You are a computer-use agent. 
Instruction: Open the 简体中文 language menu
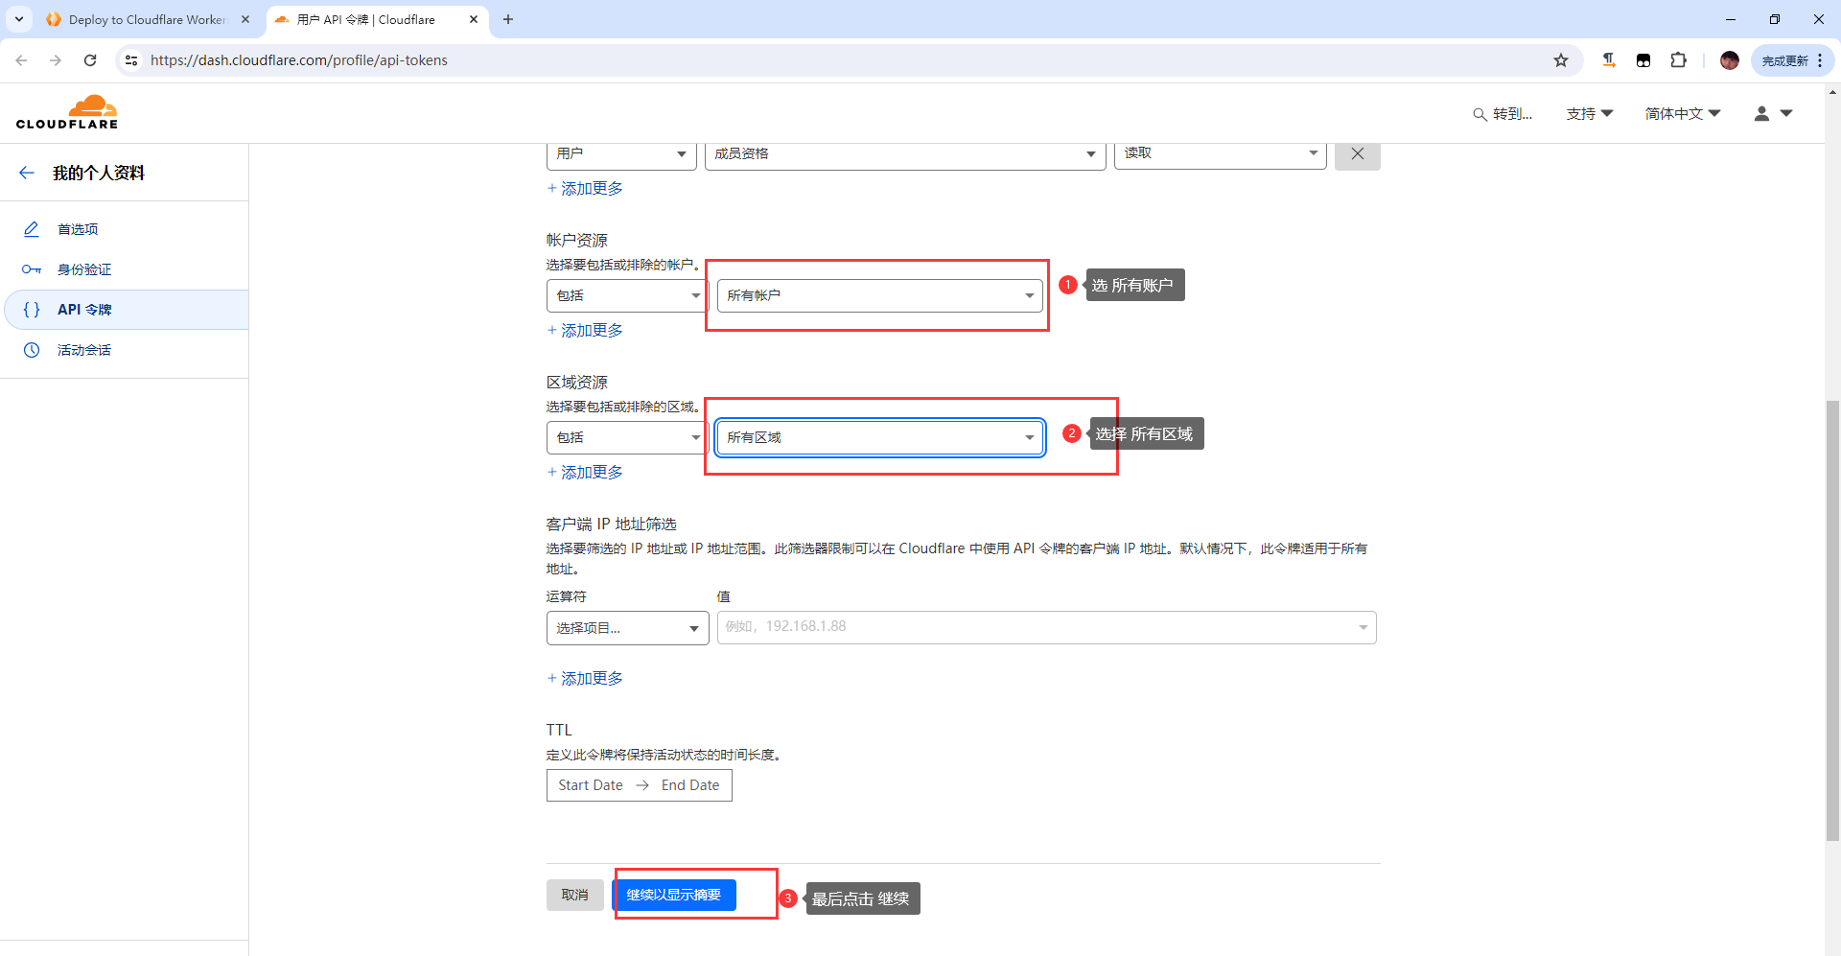click(x=1683, y=113)
